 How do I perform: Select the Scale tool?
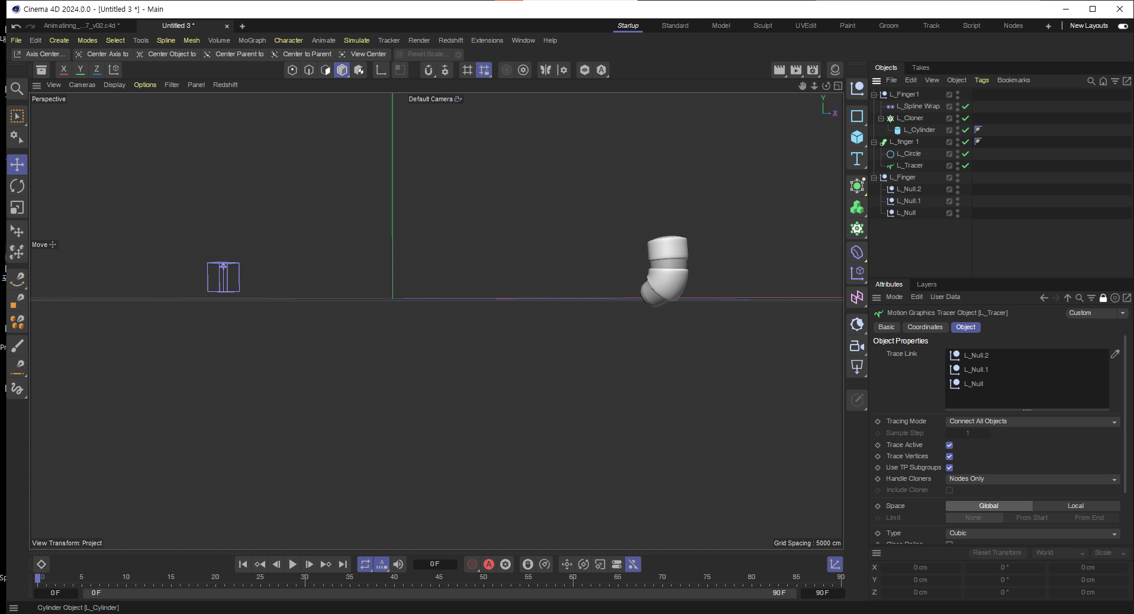[x=17, y=208]
